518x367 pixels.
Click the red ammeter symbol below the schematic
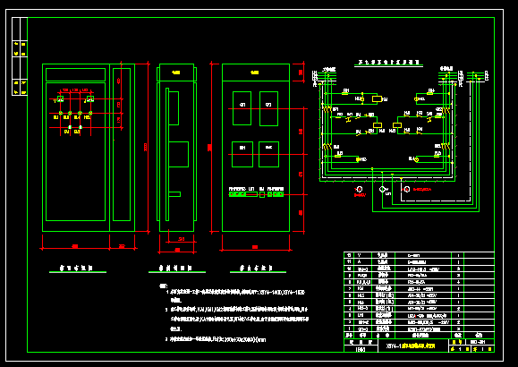pos(407,189)
